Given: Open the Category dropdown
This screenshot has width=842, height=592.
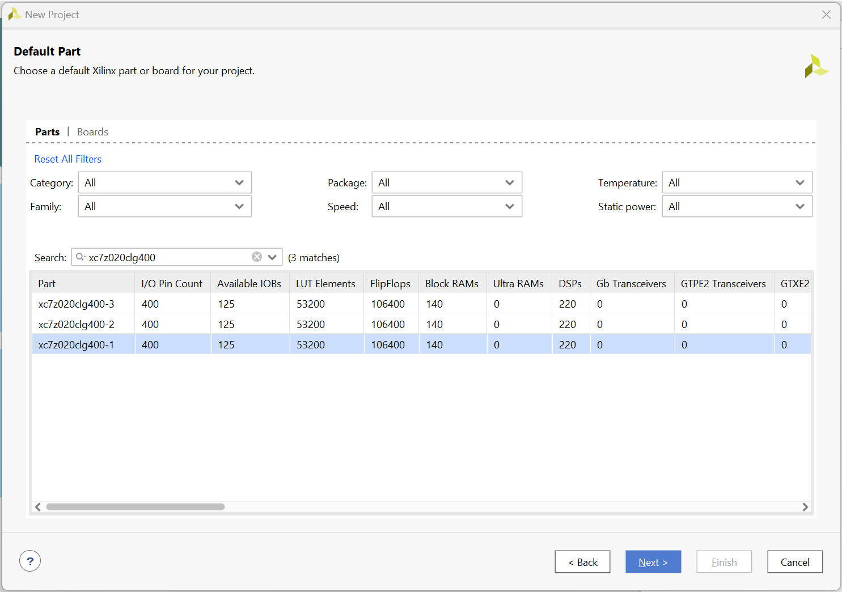Looking at the screenshot, I should click(x=164, y=183).
